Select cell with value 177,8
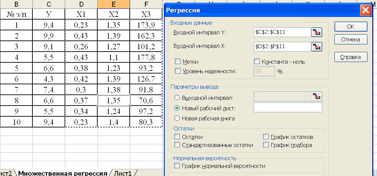The height and width of the screenshot is (176, 377). pyautogui.click(x=146, y=57)
